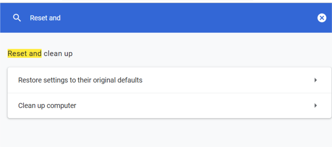This screenshot has width=332, height=147.
Task: Clear the search with the X icon
Action: pyautogui.click(x=322, y=18)
